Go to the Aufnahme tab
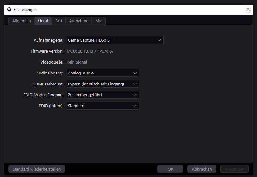The height and width of the screenshot is (177, 257). (79, 21)
